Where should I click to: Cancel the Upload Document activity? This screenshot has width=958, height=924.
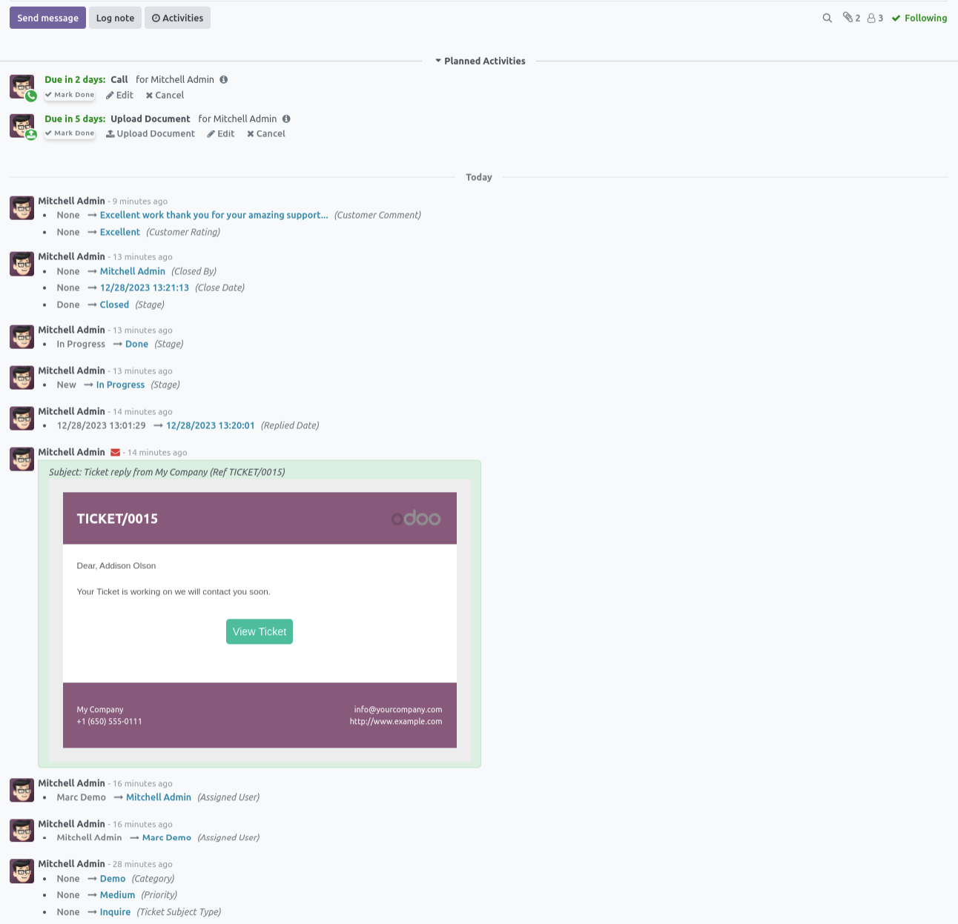(x=266, y=133)
